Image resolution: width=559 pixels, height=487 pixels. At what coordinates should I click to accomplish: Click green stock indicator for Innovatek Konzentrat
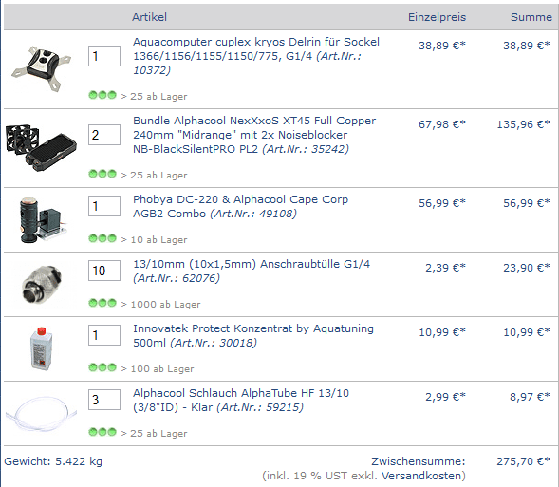[102, 367]
